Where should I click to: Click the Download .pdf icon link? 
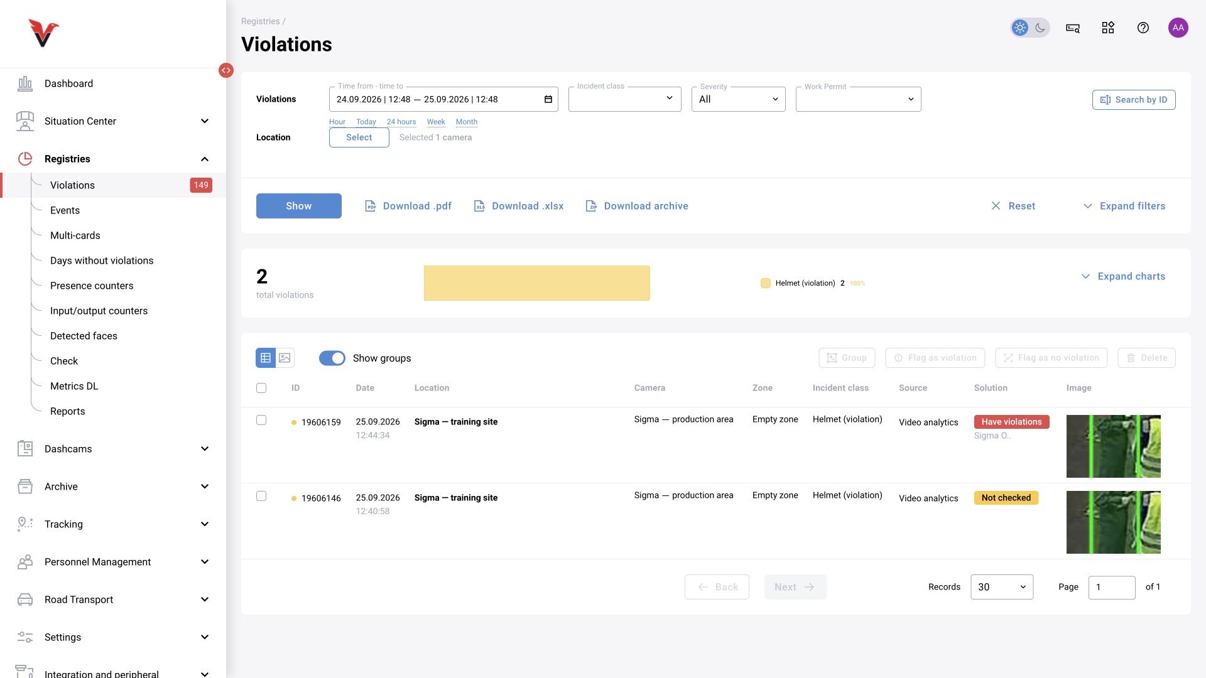pyautogui.click(x=408, y=206)
